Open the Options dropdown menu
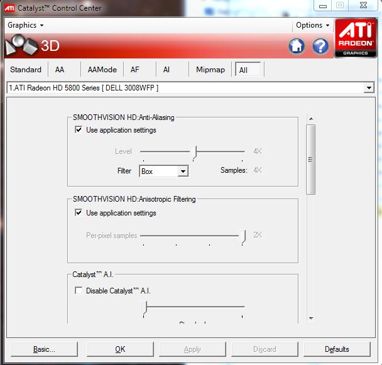The image size is (382, 365). click(312, 25)
